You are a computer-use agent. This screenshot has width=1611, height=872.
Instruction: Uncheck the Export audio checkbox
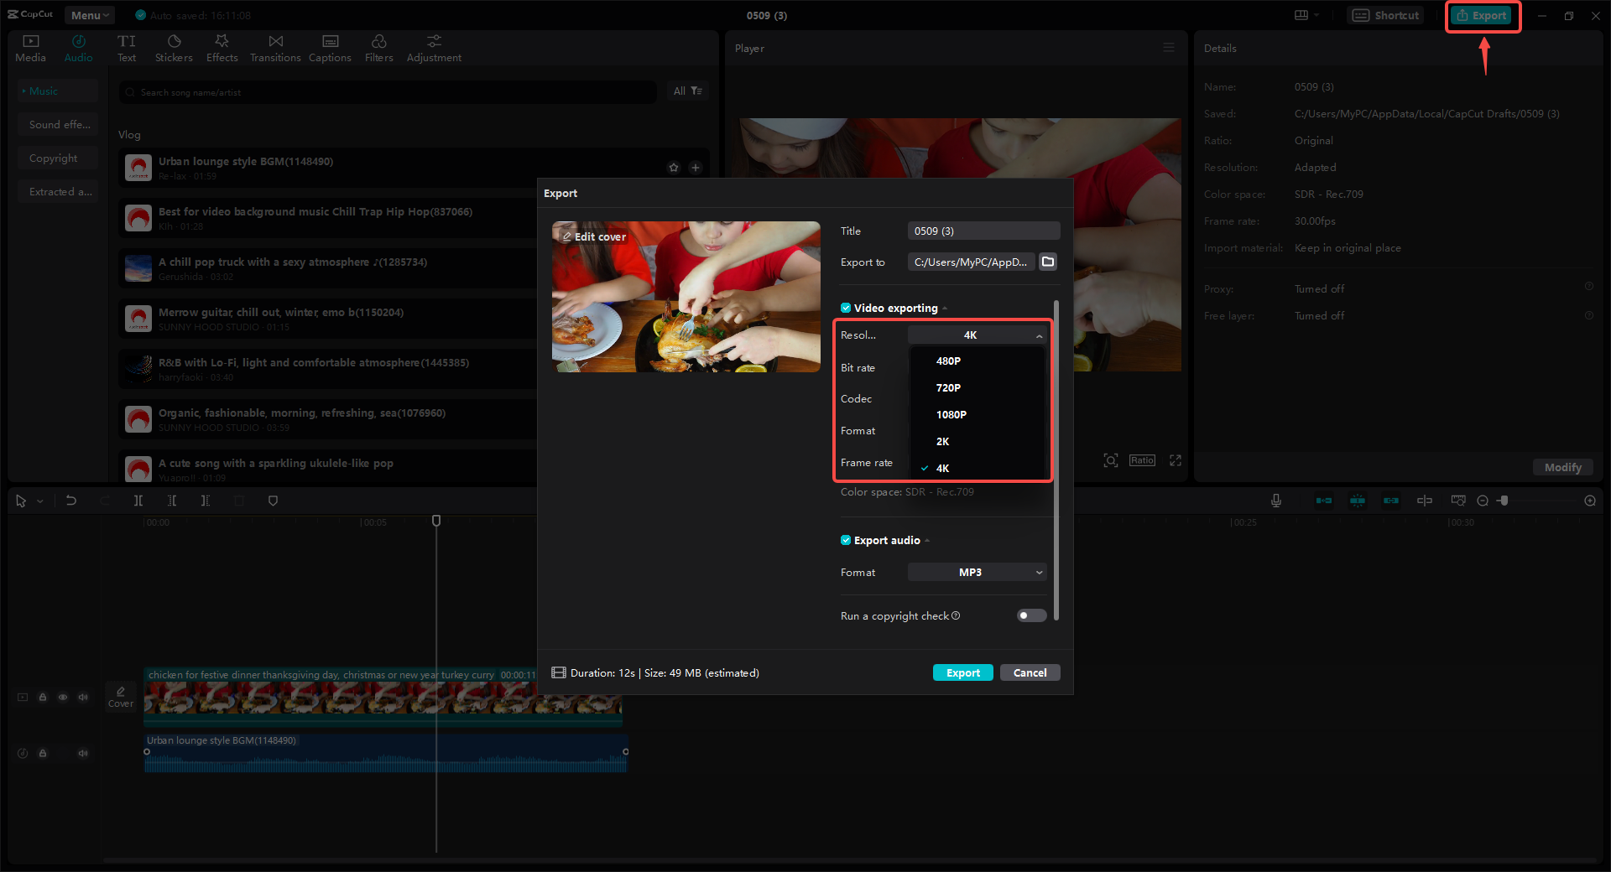point(846,540)
